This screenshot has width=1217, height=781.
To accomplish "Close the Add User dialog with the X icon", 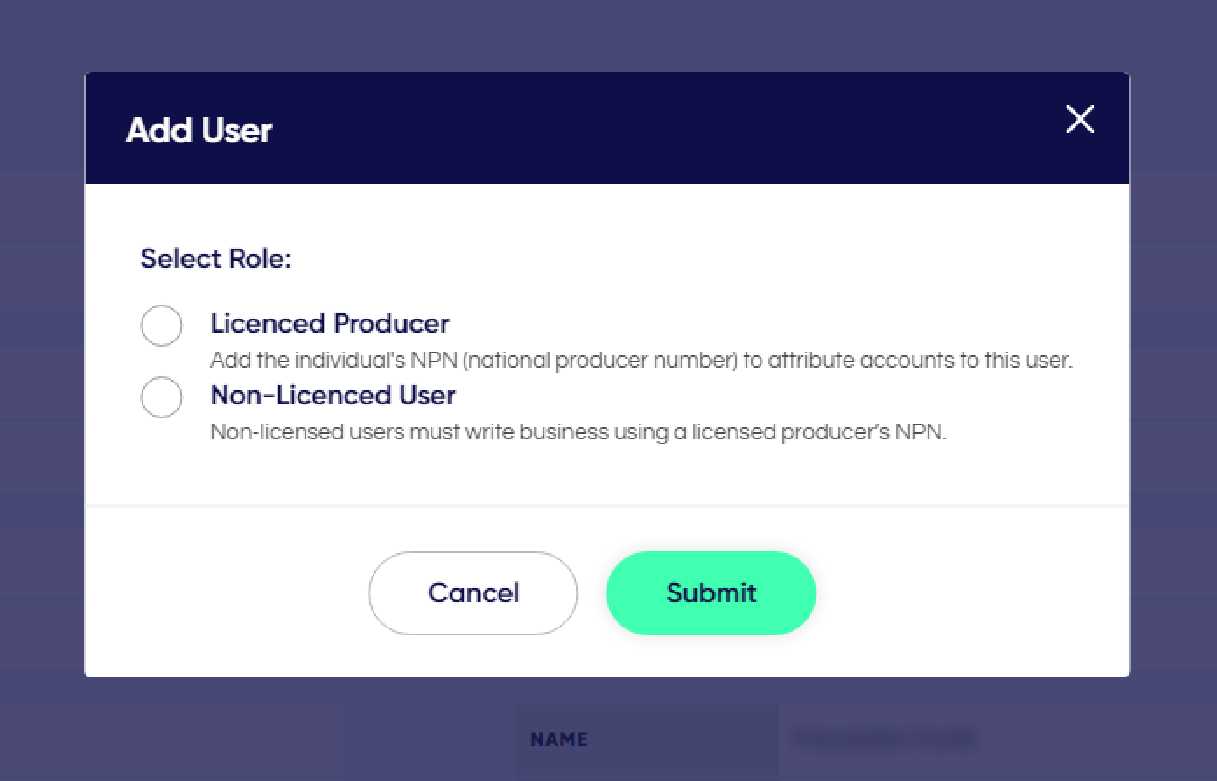I will [x=1080, y=119].
